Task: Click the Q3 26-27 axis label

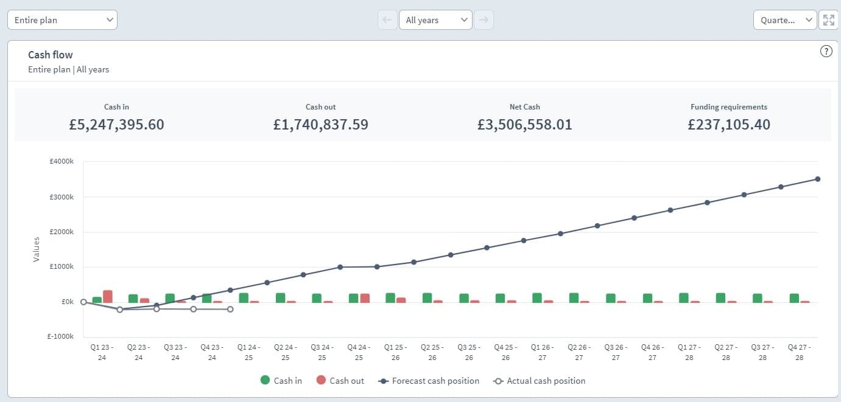Action: pos(616,352)
